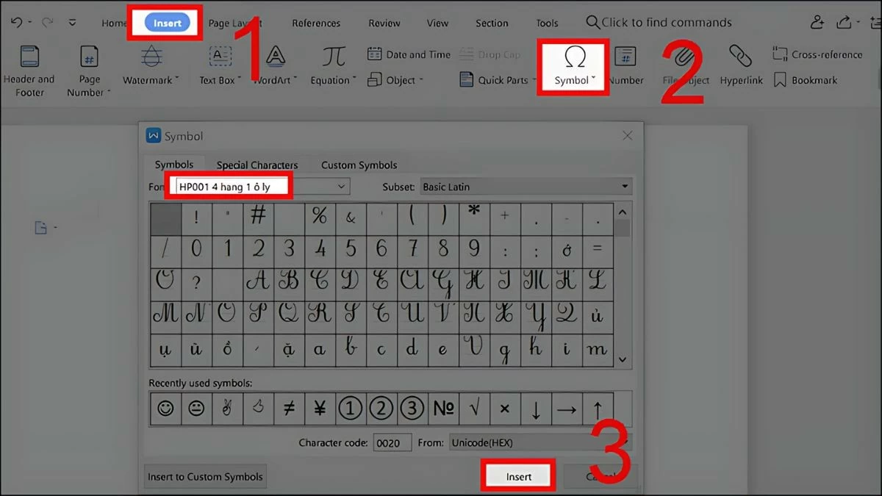882x496 pixels.
Task: Pick the smiley face recent symbol
Action: point(165,409)
